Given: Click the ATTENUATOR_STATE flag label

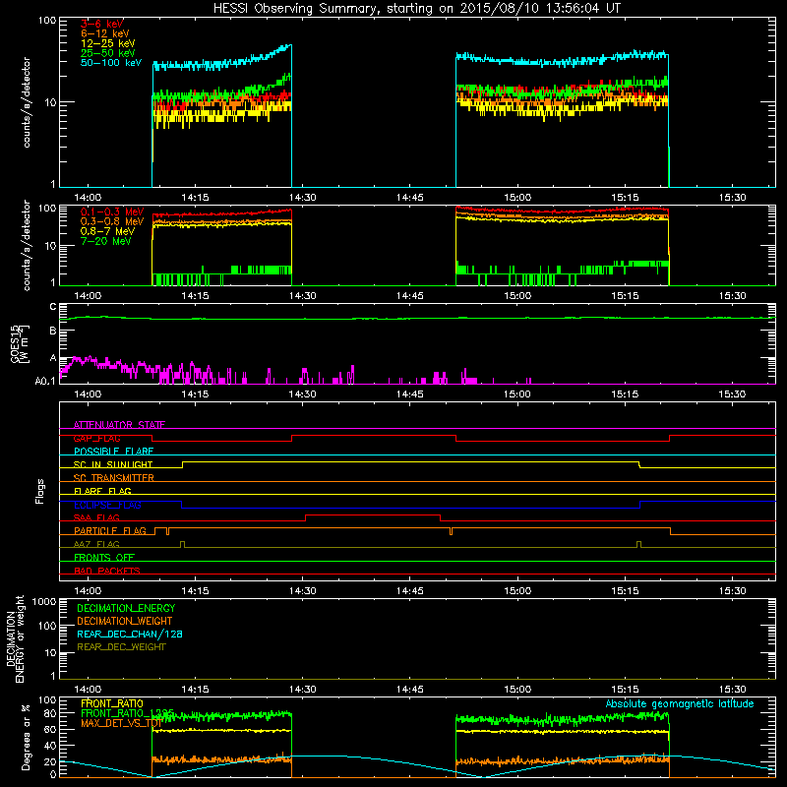Looking at the screenshot, I should [x=119, y=425].
